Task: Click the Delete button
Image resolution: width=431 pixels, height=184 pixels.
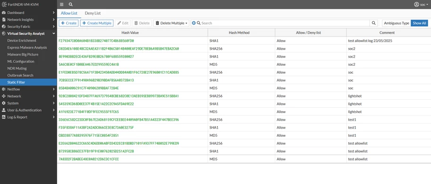Action: click(142, 23)
